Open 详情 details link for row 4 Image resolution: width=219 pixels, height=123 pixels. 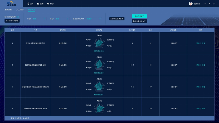point(198,109)
